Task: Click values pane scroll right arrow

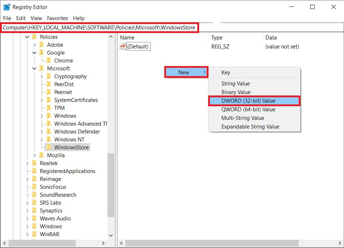Action: pyautogui.click(x=340, y=243)
